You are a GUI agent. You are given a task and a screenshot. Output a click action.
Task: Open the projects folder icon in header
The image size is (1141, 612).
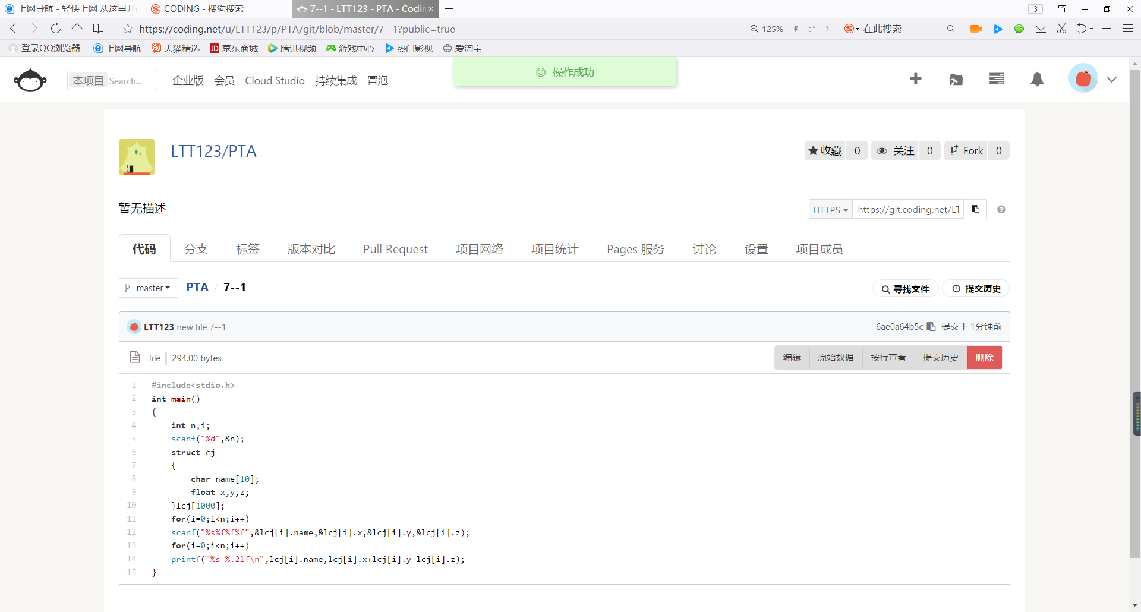coord(956,80)
